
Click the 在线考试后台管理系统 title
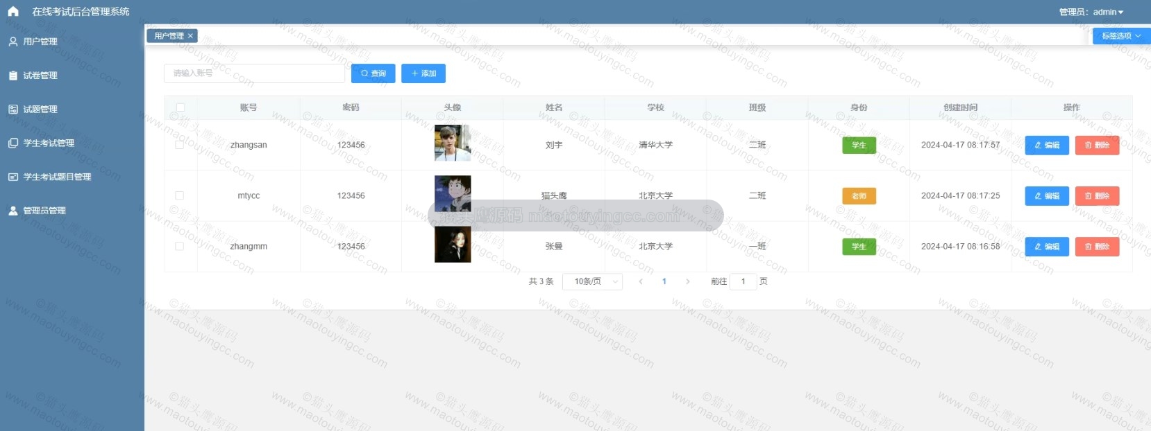click(81, 12)
